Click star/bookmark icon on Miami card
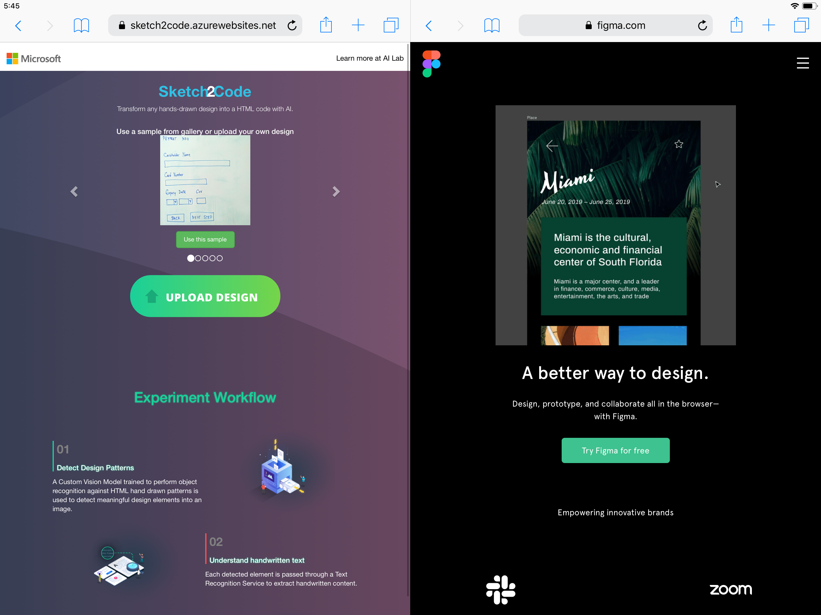 click(679, 145)
